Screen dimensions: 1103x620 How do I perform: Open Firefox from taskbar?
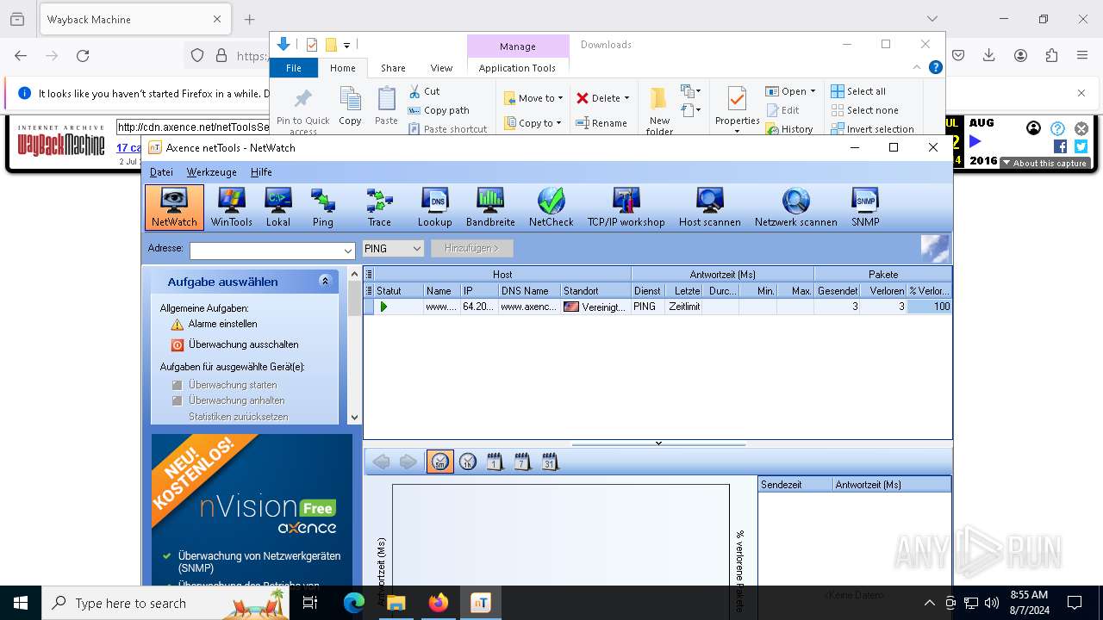click(x=439, y=603)
